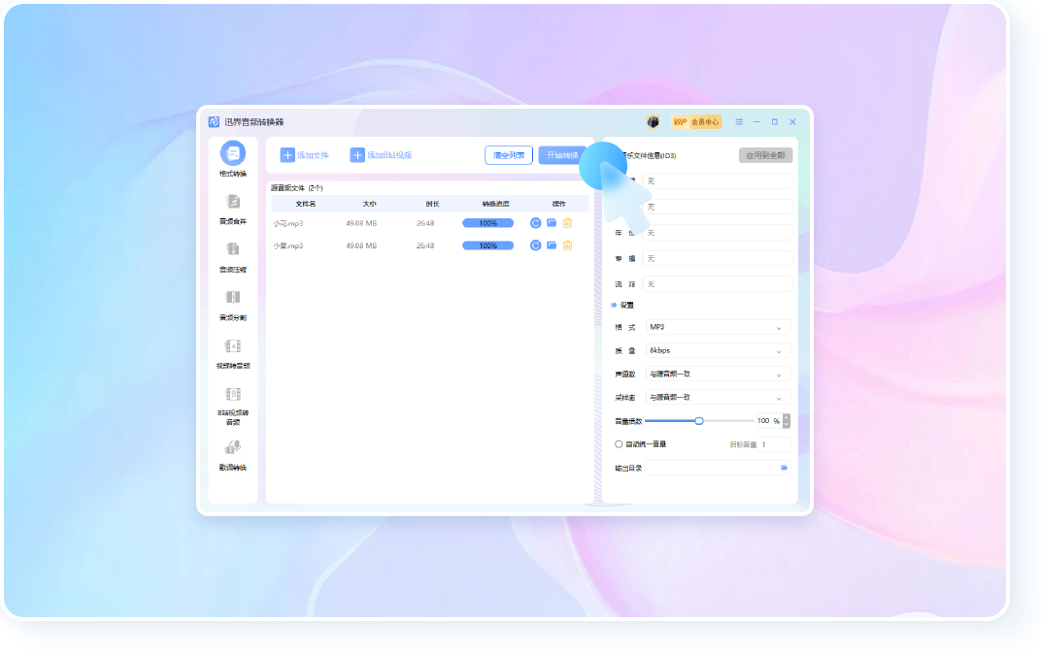Open the 音频合并 sidebar tool
This screenshot has height=652, width=1041.
(232, 210)
